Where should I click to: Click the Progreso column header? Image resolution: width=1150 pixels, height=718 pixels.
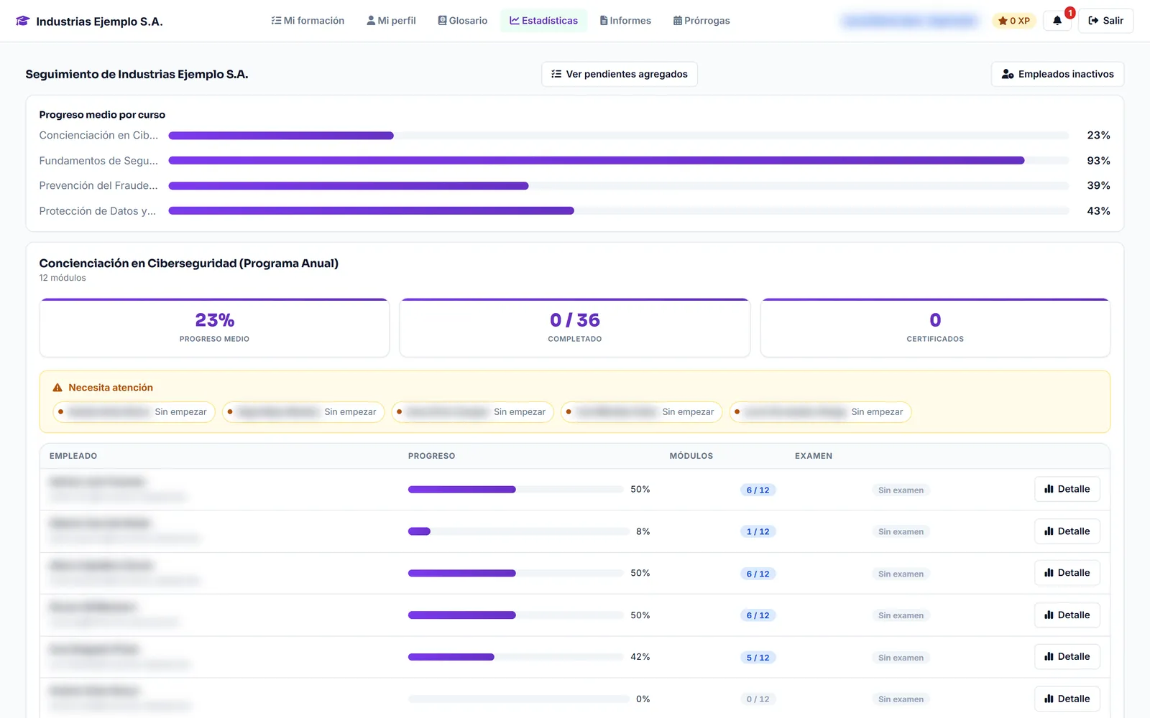431,456
